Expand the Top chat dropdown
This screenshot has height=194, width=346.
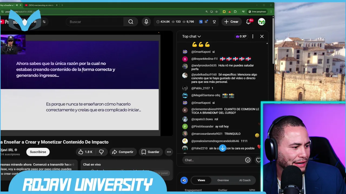191,36
